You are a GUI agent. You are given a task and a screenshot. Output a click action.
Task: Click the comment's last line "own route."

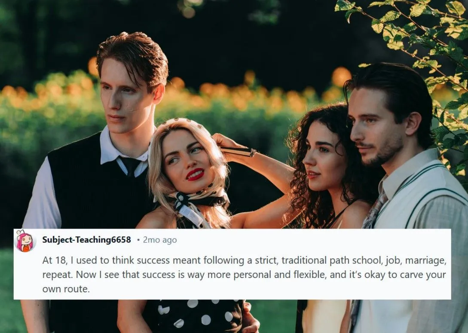66,289
